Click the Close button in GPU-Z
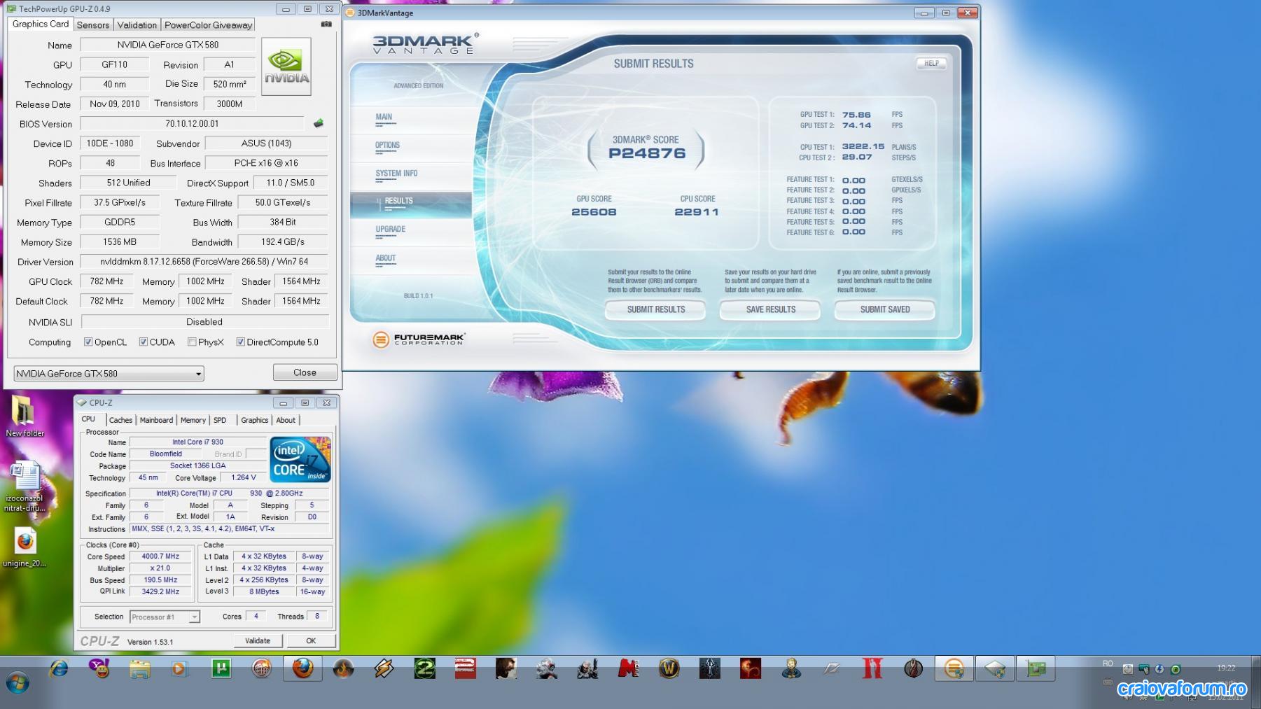Image resolution: width=1261 pixels, height=709 pixels. point(305,372)
